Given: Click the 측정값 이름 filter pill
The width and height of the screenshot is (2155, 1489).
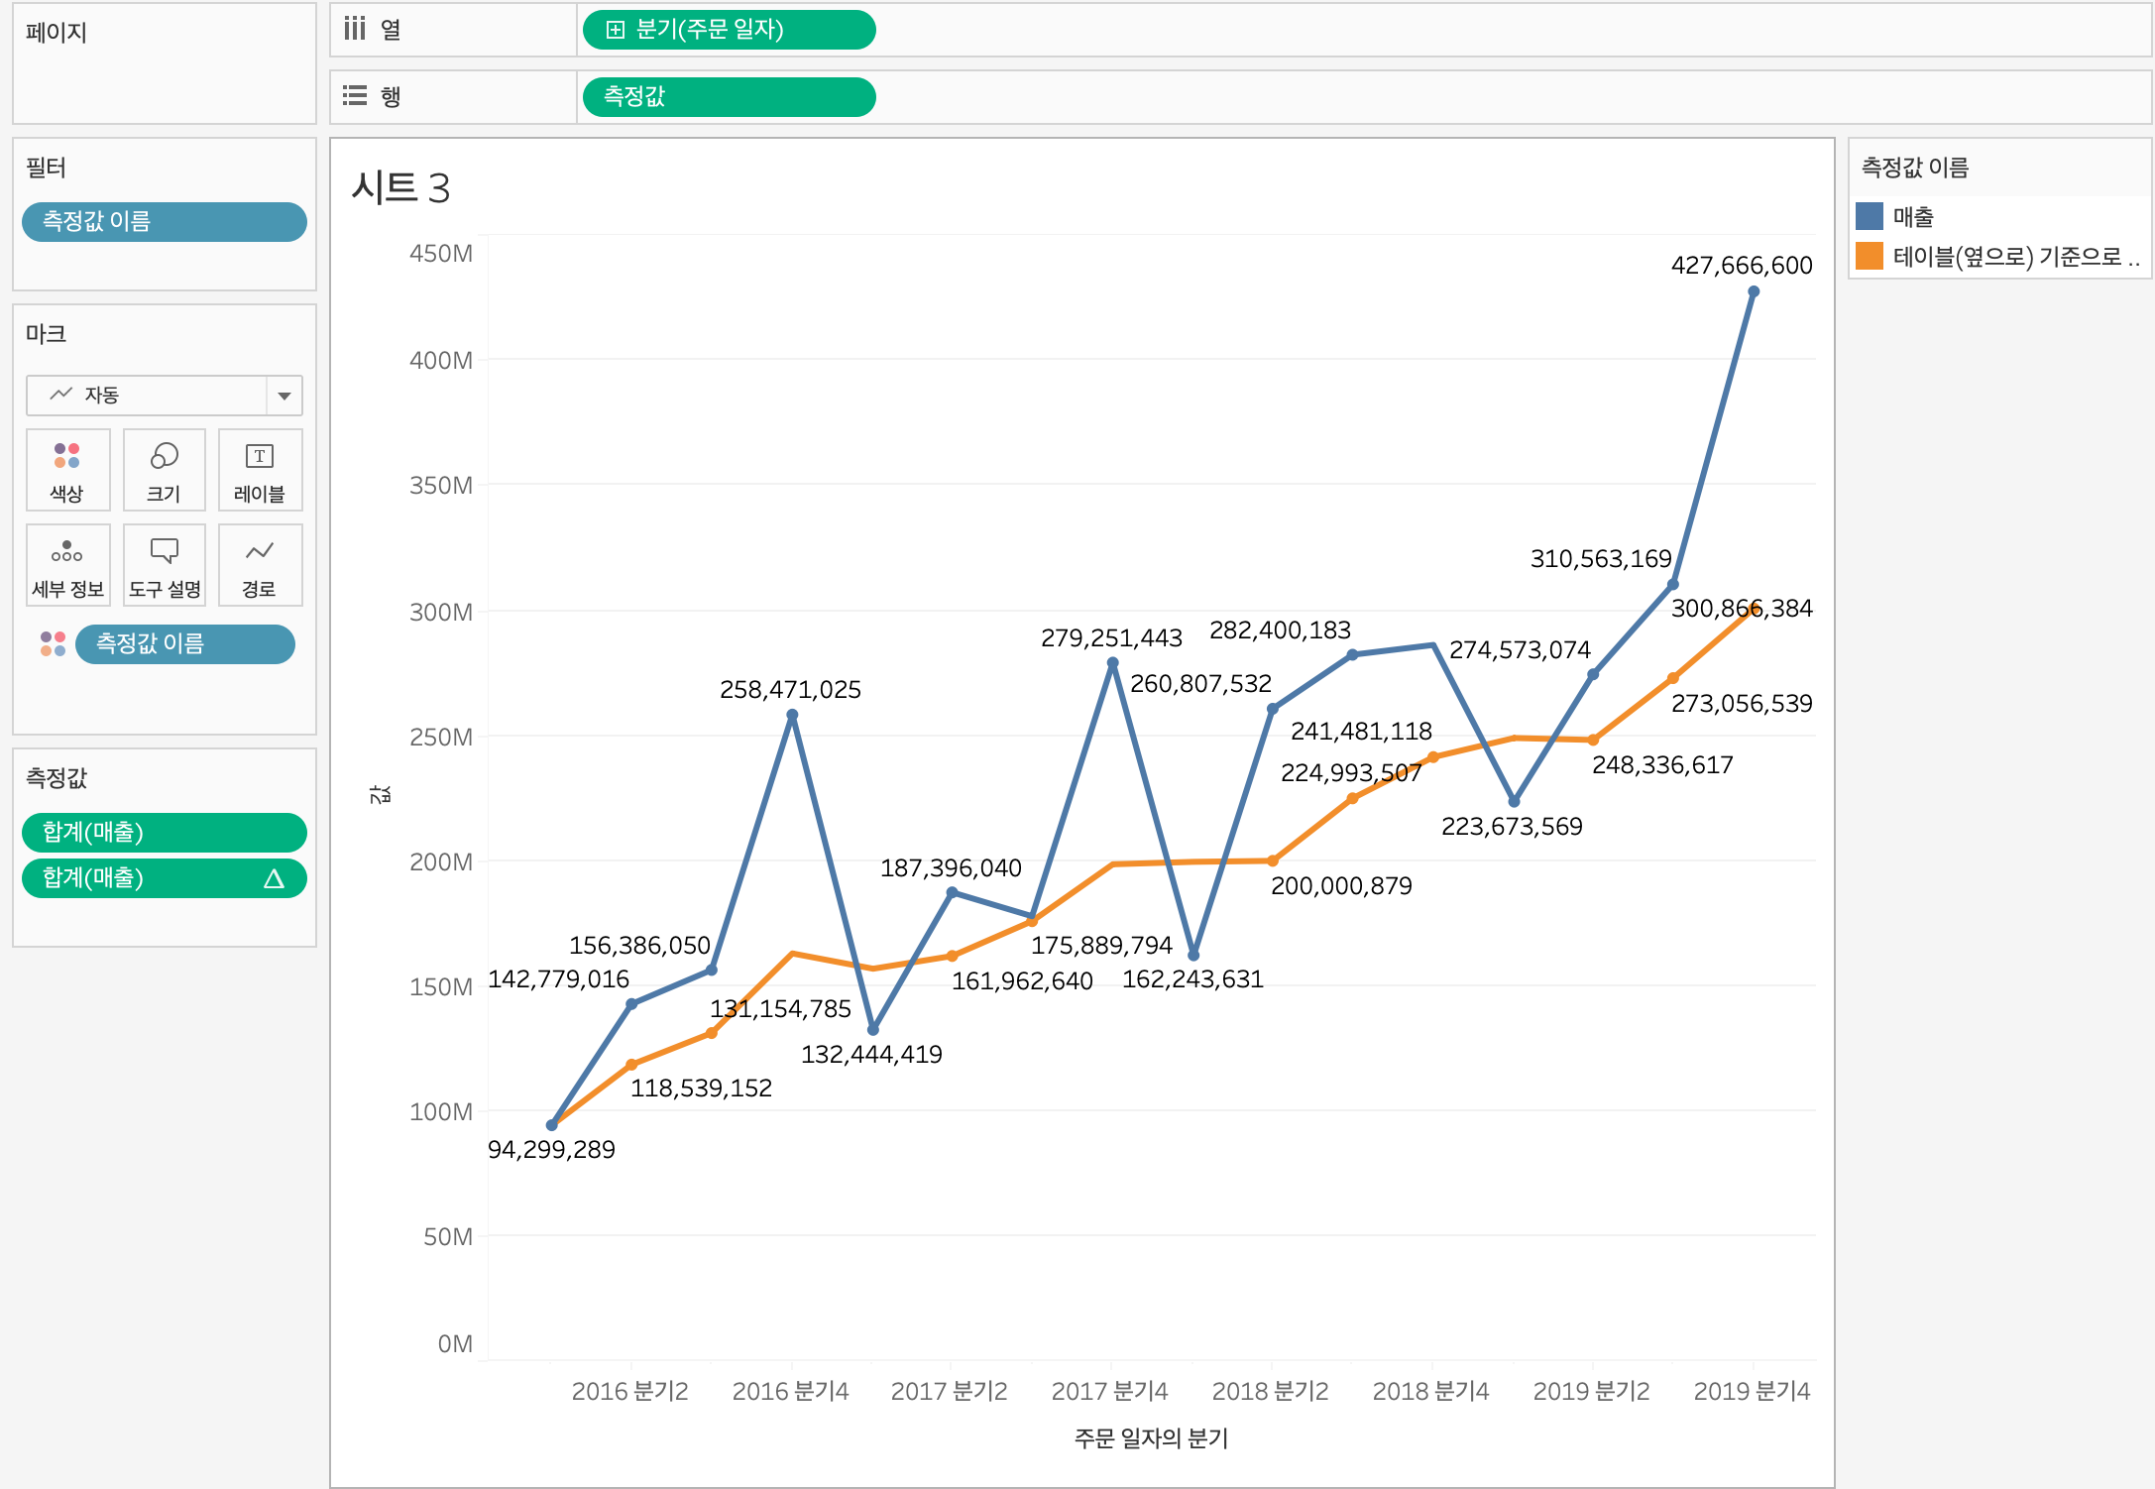Looking at the screenshot, I should [x=164, y=222].
